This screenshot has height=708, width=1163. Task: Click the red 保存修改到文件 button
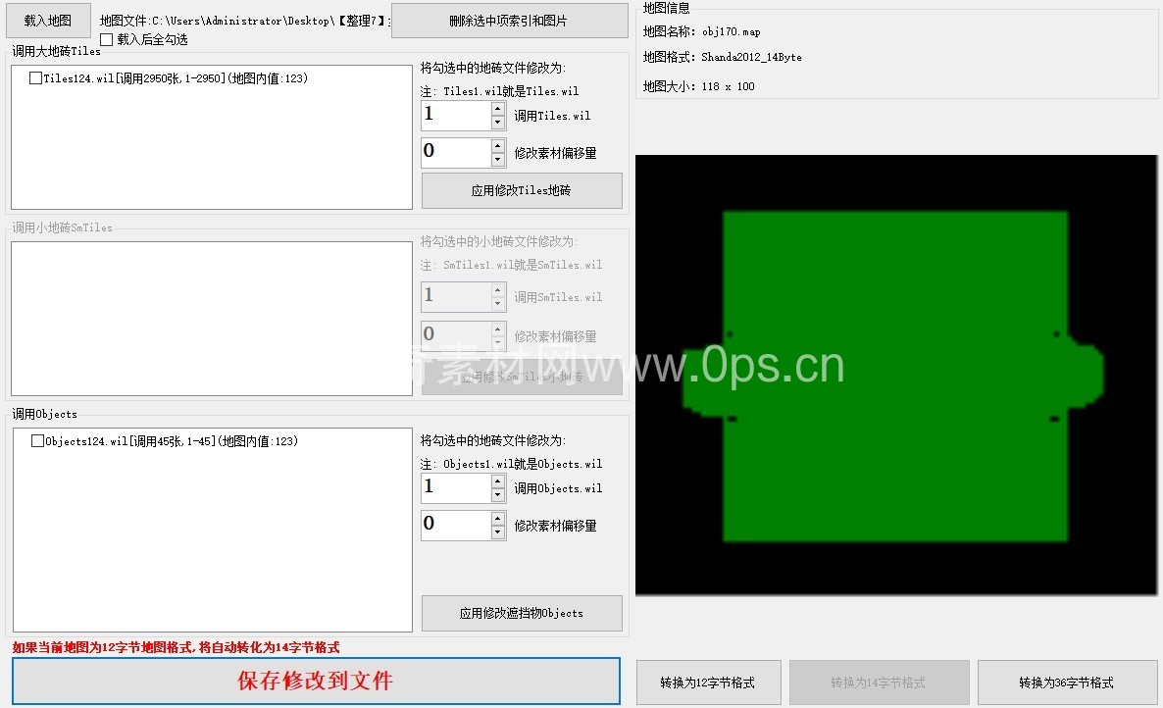tap(316, 681)
